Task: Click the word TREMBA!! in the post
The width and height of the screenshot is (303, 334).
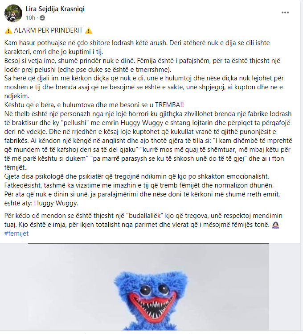Action: [x=169, y=105]
